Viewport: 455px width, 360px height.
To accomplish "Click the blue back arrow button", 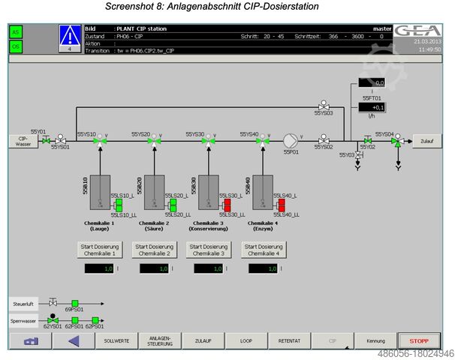I will (73, 340).
